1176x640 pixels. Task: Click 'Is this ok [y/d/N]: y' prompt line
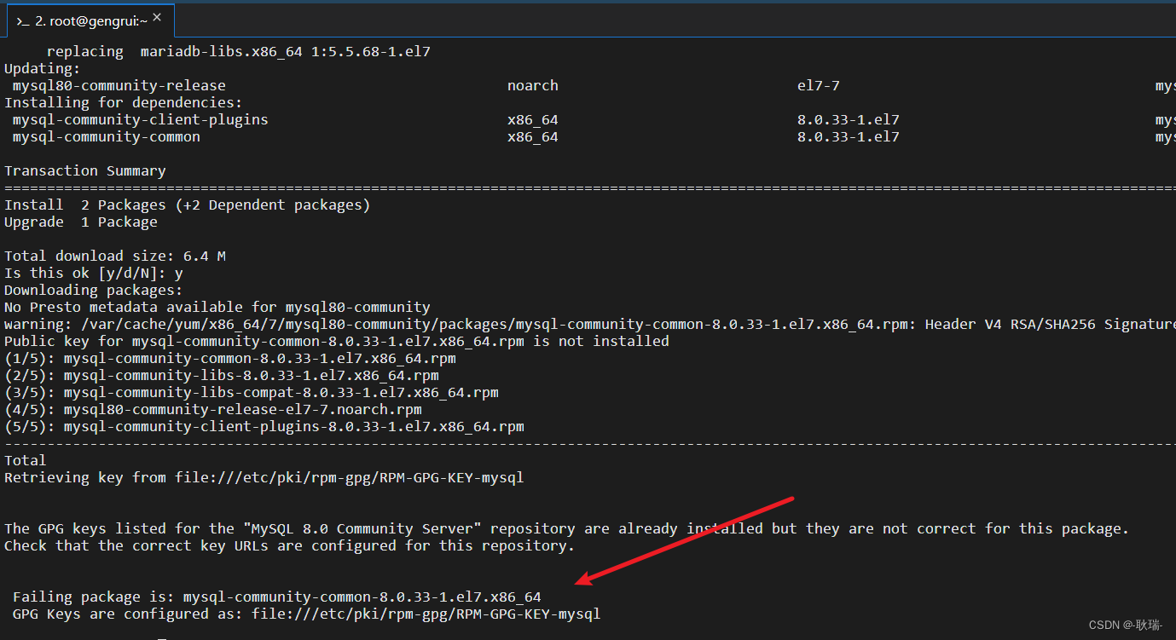click(x=94, y=274)
